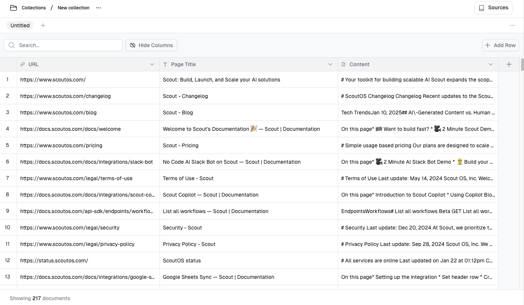Click the plus icon to add a new tab
The image size is (524, 305).
pos(43,25)
